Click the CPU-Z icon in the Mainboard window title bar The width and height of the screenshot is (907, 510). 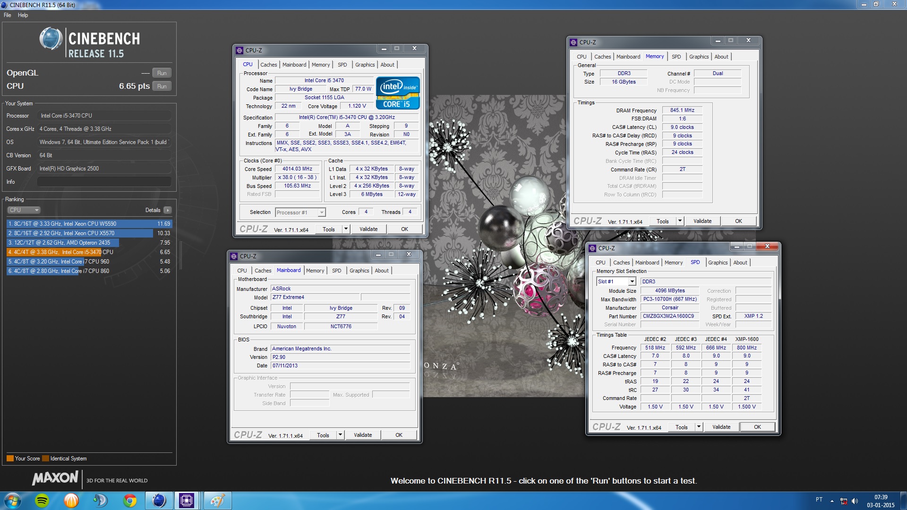(234, 256)
